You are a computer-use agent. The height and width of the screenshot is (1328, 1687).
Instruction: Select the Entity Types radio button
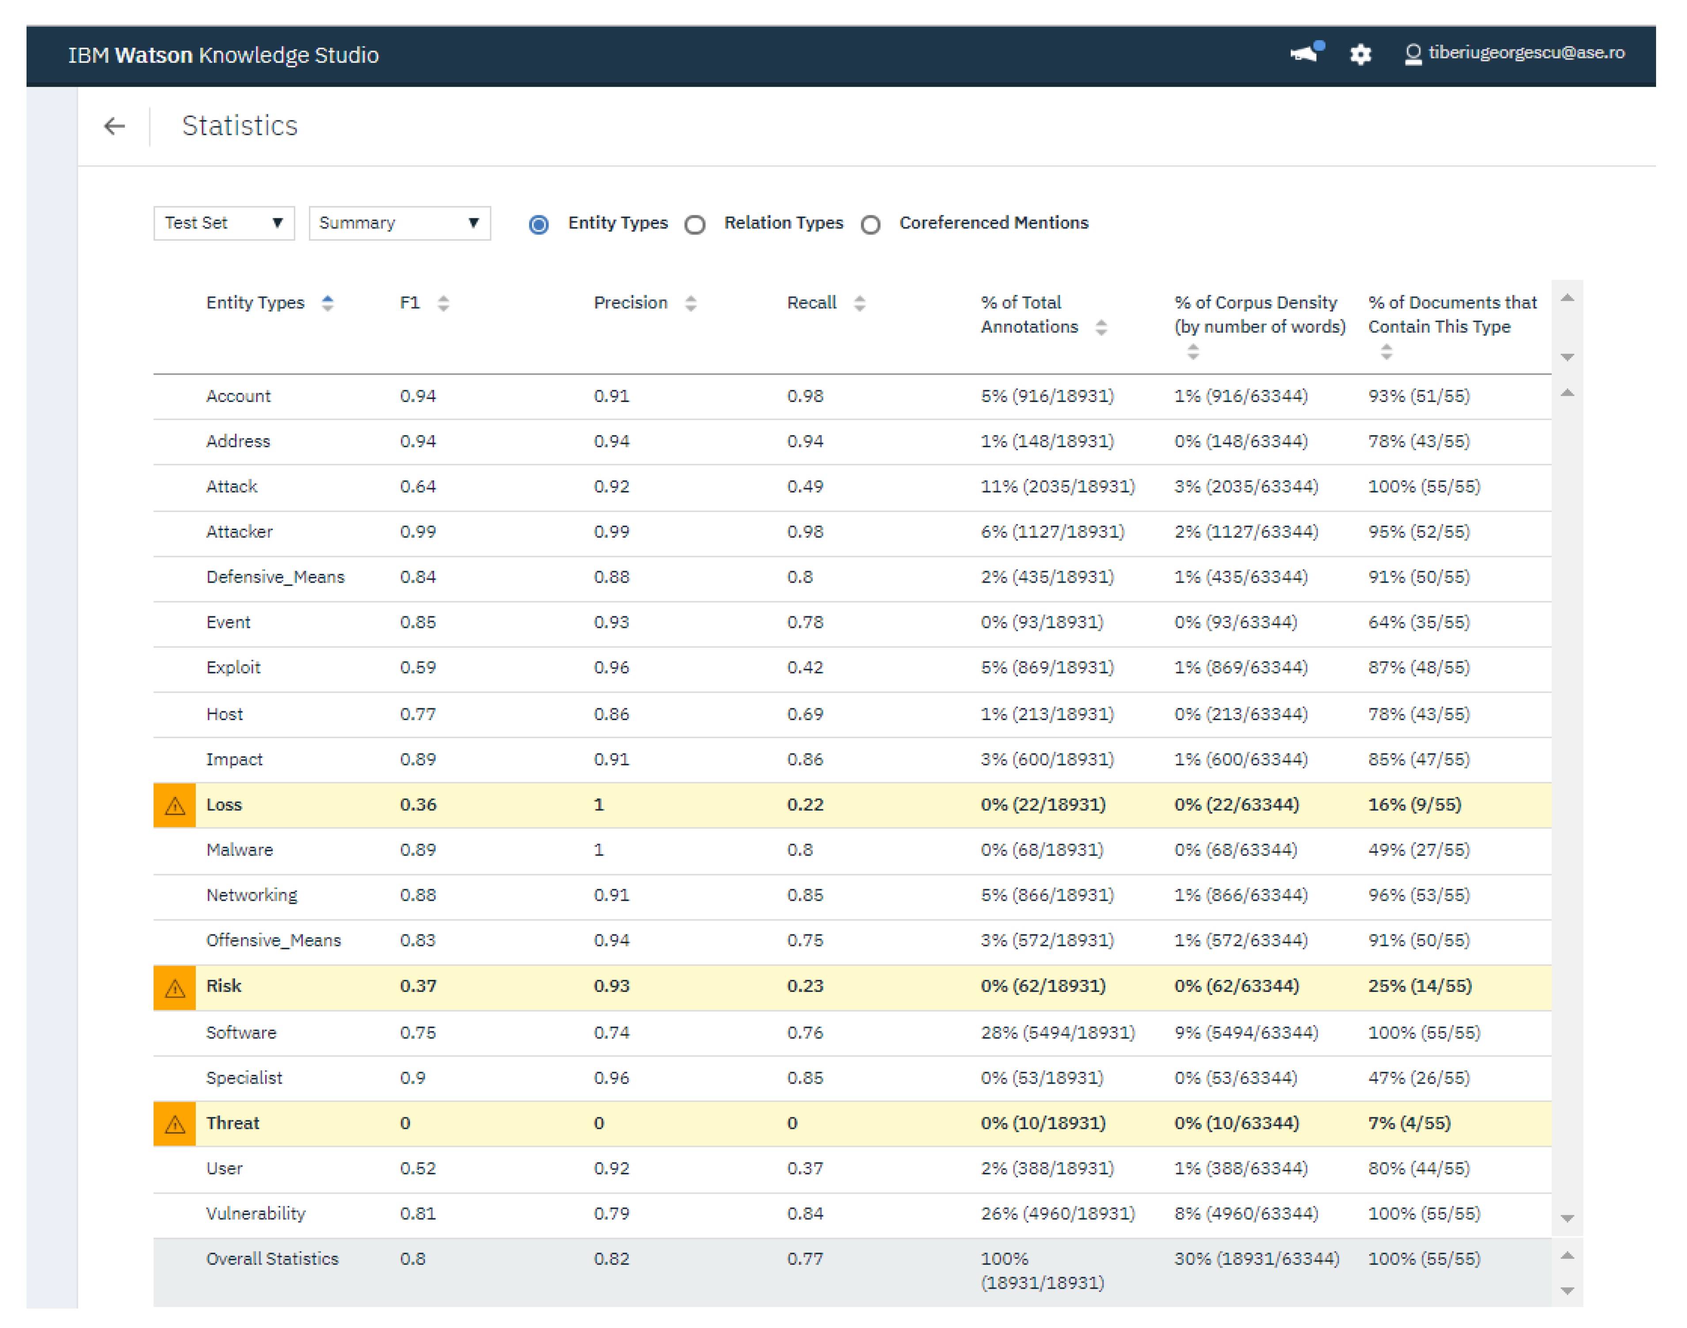538,225
